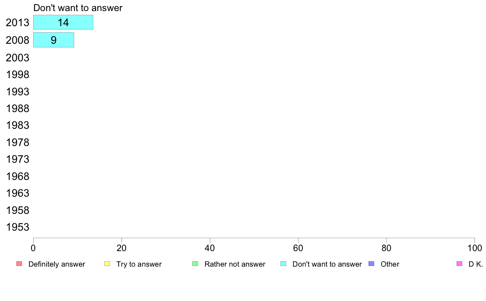Click the 100 tick on the x-axis
The height and width of the screenshot is (301, 486).
[x=475, y=248]
